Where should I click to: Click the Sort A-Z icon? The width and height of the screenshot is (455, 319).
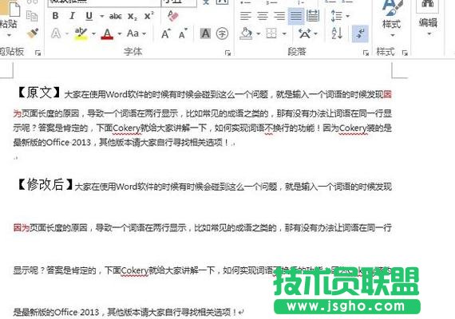click(x=337, y=33)
